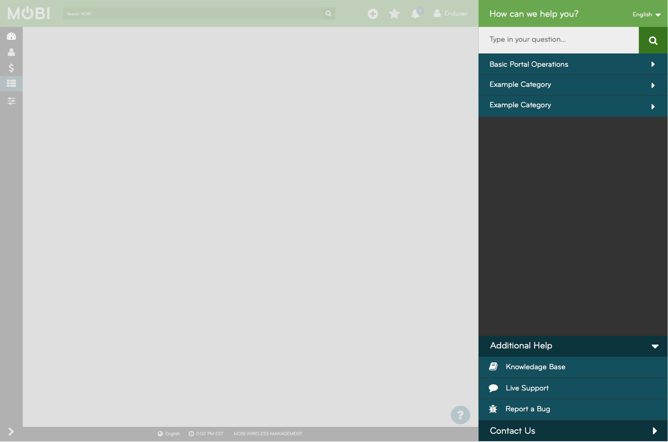Select Report a Bug

(x=573, y=409)
